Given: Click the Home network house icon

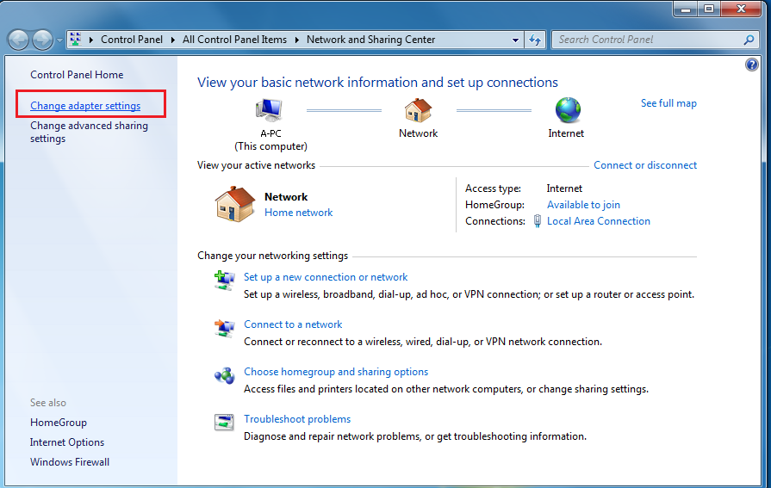Looking at the screenshot, I should (234, 204).
